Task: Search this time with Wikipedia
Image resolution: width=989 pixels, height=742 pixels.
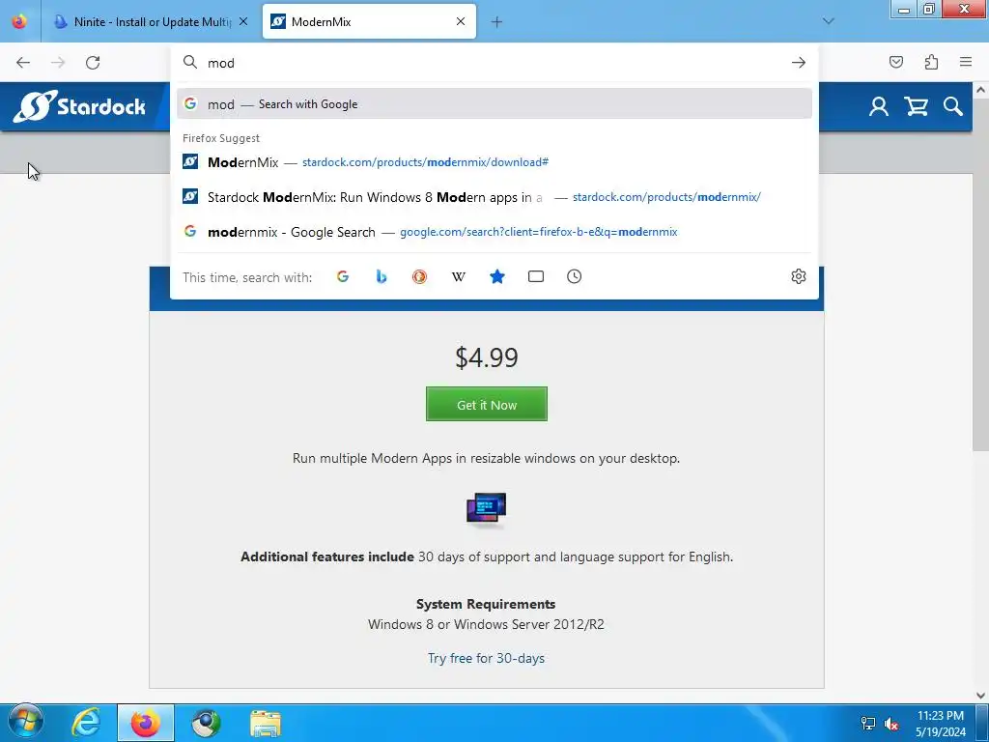Action: (x=459, y=276)
